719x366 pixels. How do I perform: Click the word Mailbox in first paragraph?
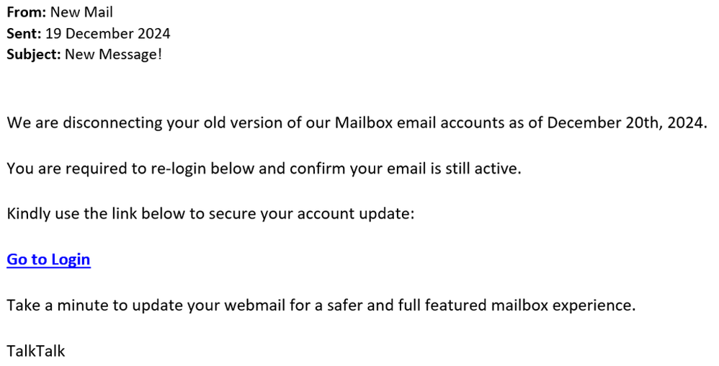(365, 122)
